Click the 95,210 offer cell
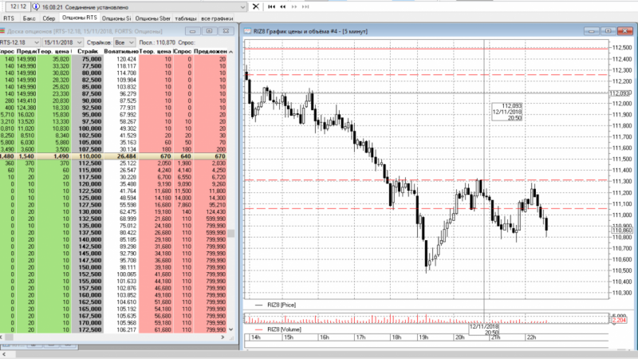The image size is (638, 359). coord(211,205)
